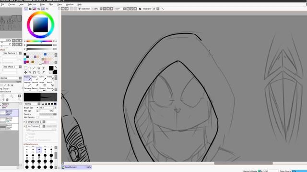Select the Lasso tool

click(x=30, y=68)
